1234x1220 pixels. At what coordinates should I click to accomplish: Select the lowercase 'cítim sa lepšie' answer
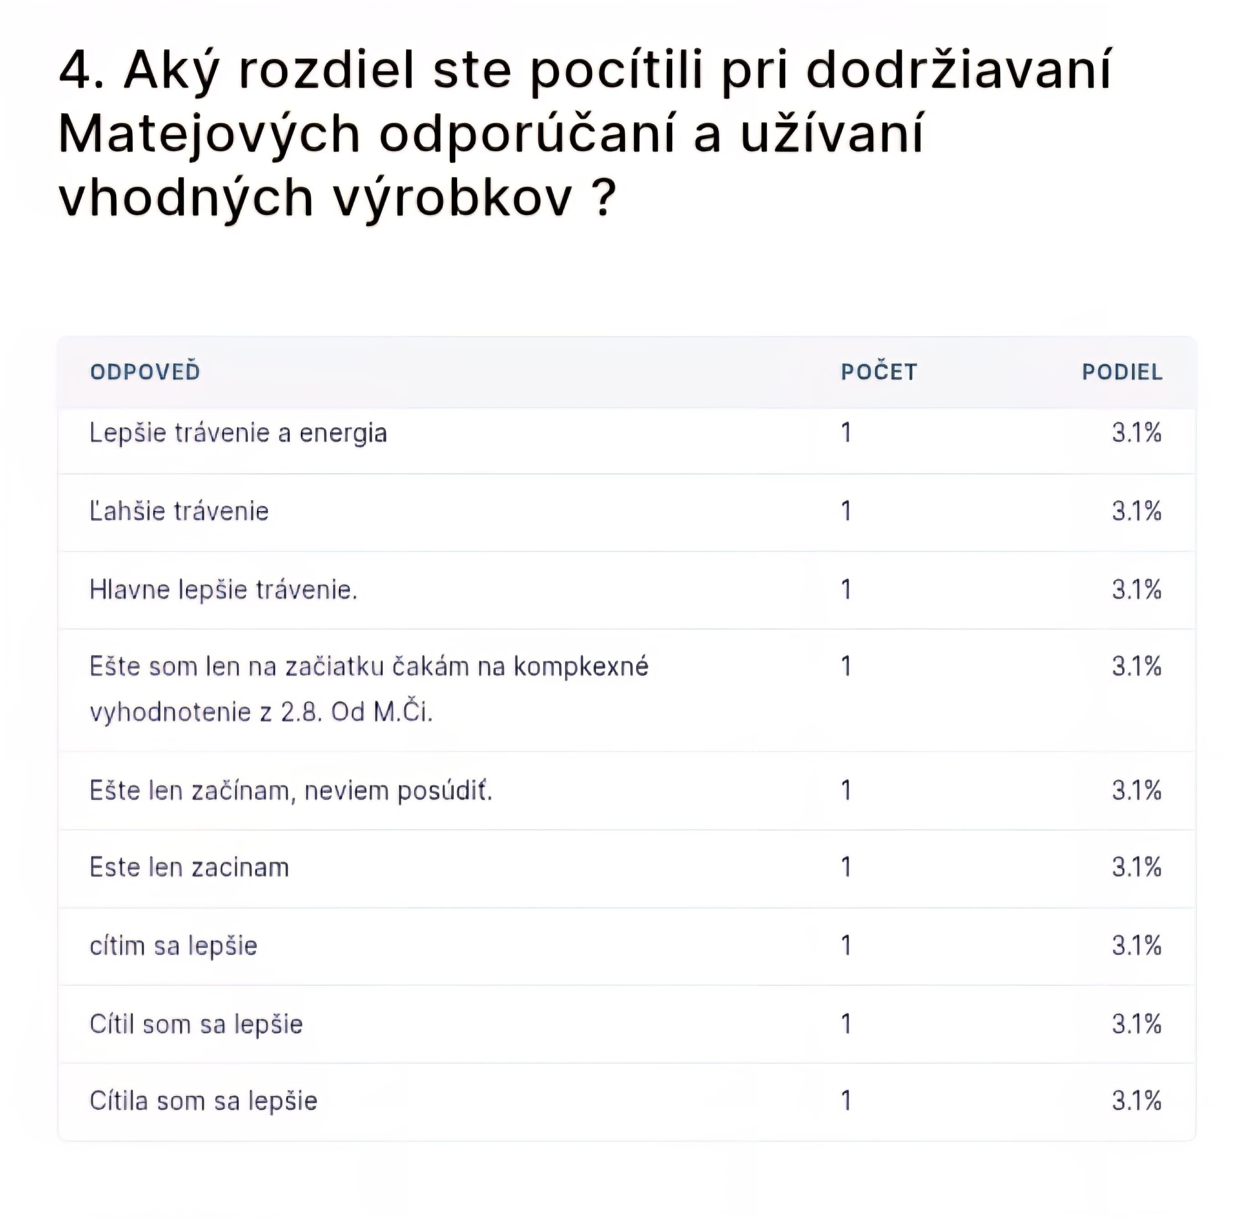click(173, 946)
